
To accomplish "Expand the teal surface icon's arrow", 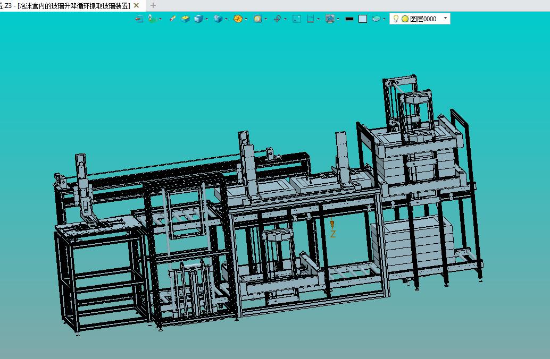I will pyautogui.click(x=385, y=19).
